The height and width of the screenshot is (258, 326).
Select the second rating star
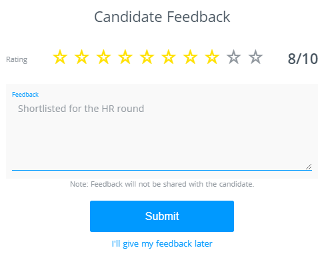pos(82,57)
